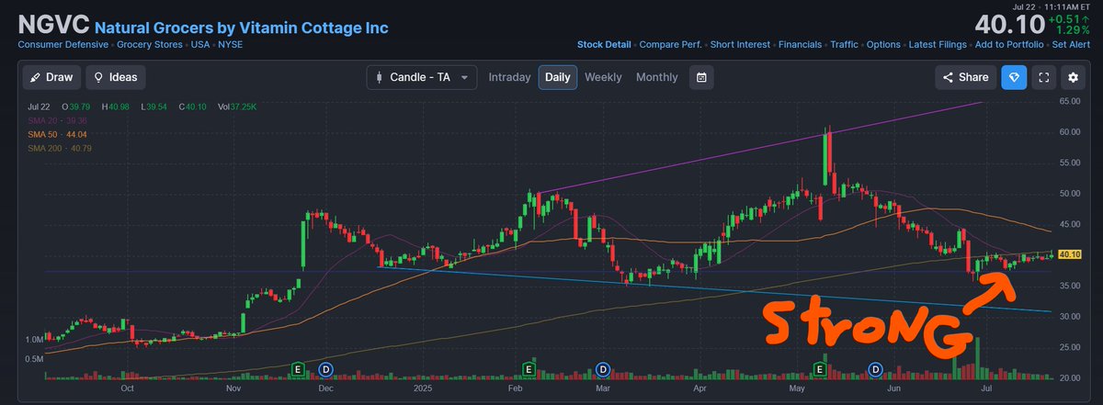Click the earnings marker just before December
Image resolution: width=1103 pixels, height=405 pixels.
(x=297, y=368)
